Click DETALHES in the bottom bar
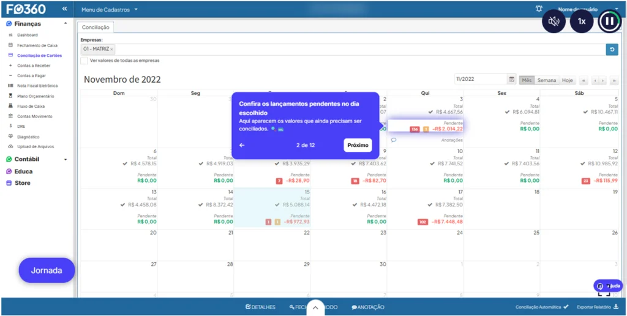Image resolution: width=627 pixels, height=316 pixels. click(x=260, y=307)
